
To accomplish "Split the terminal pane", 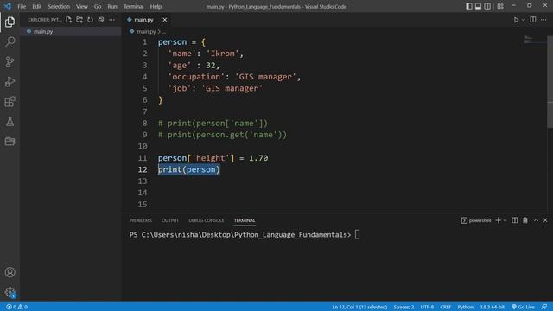I will (515, 220).
